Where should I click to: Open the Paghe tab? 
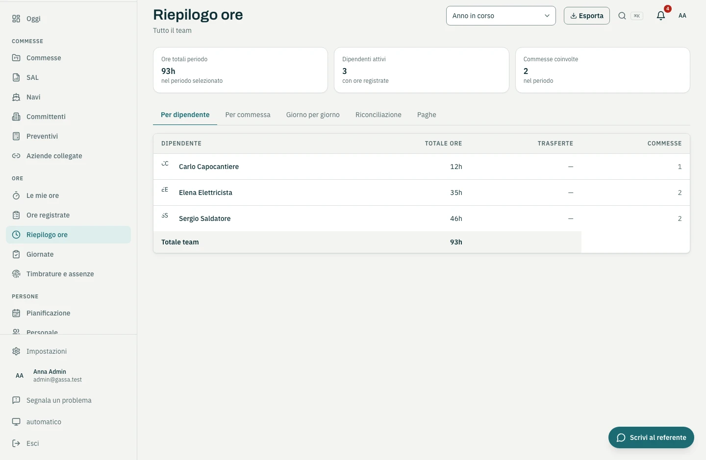click(x=427, y=115)
